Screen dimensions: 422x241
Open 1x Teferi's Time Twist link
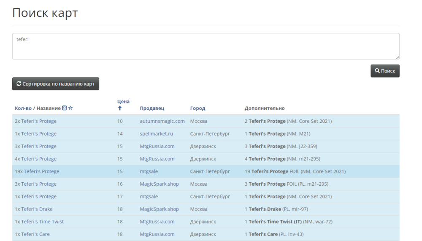(x=39, y=222)
